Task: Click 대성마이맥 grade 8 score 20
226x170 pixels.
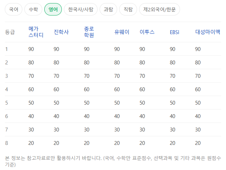Action: (198, 143)
